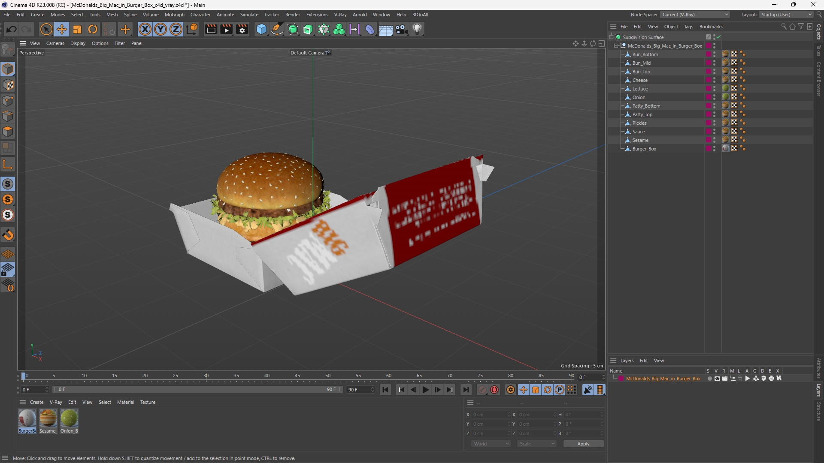Open the Spline Pen tool
The image size is (824, 463).
click(277, 29)
